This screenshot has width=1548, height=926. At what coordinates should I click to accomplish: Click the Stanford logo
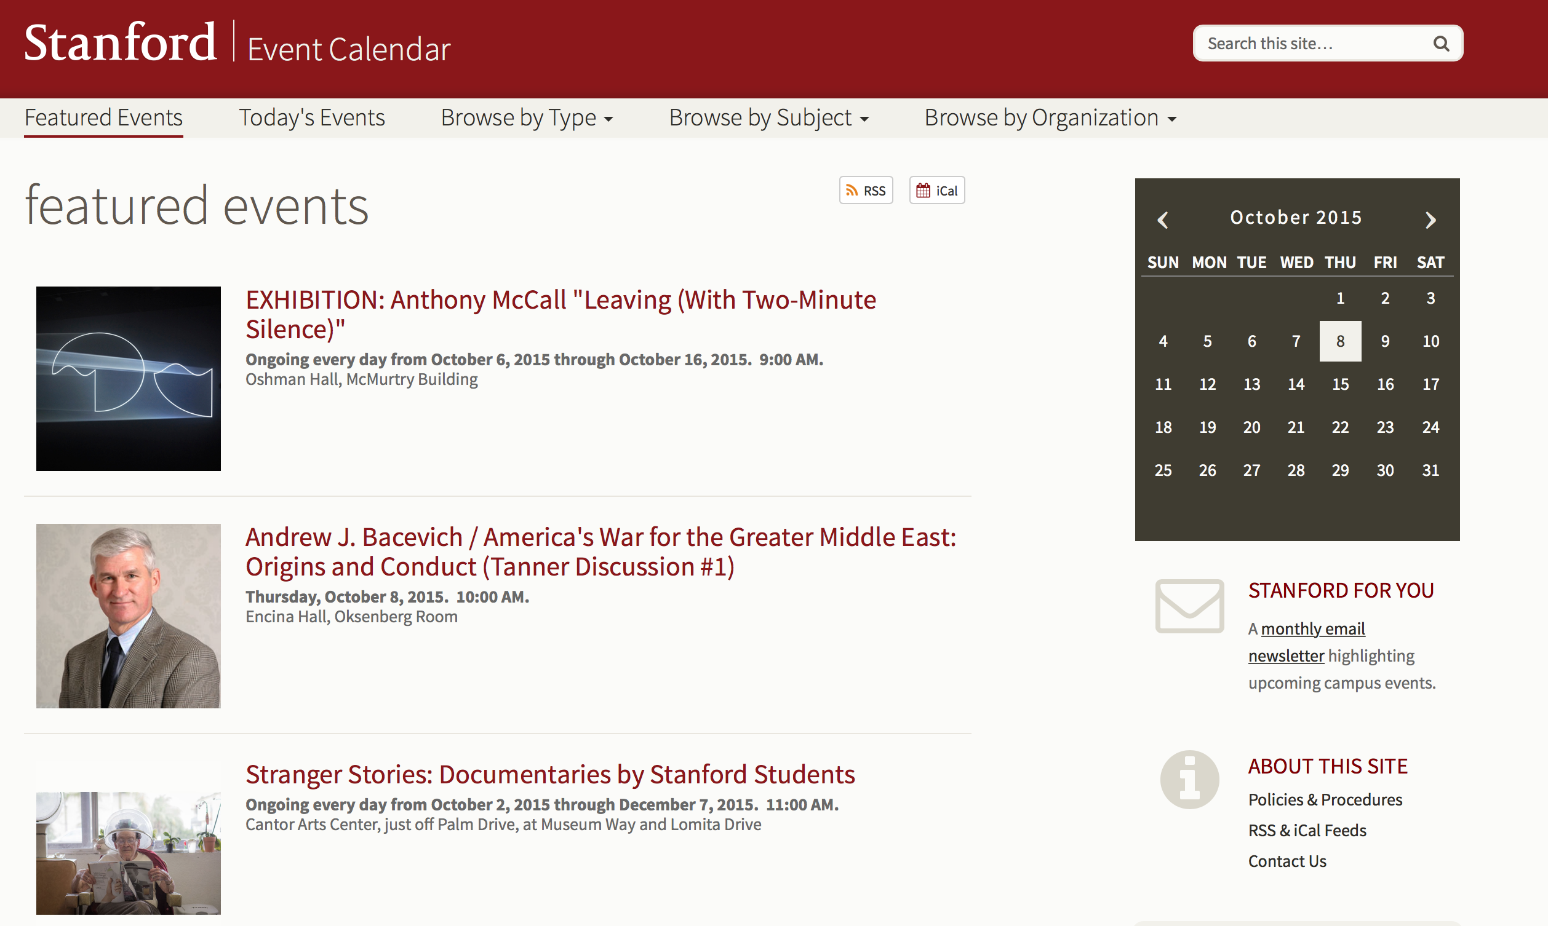[x=120, y=42]
